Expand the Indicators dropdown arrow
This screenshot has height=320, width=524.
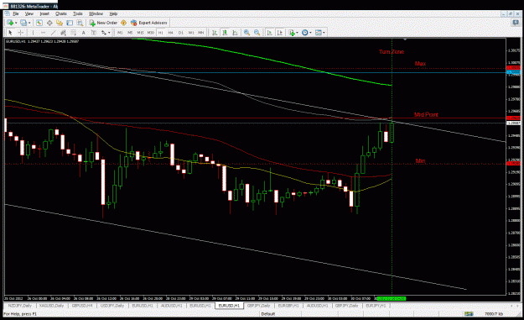[x=297, y=33]
